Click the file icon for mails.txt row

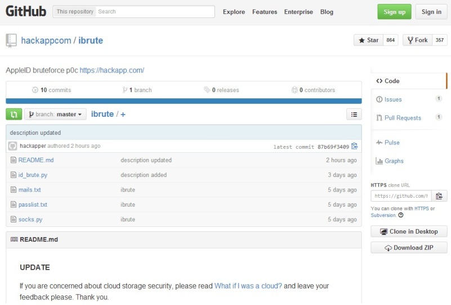13,190
